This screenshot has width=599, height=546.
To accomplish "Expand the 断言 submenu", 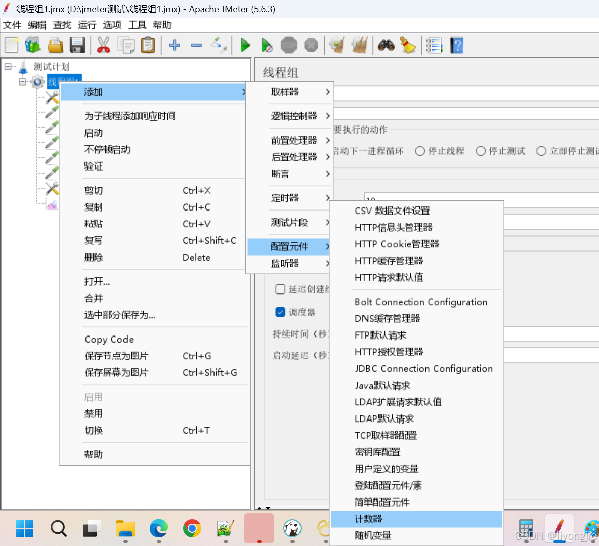I will coord(289,174).
